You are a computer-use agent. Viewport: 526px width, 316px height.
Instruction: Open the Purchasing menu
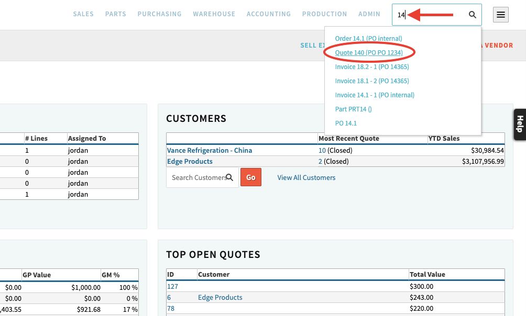pos(159,14)
